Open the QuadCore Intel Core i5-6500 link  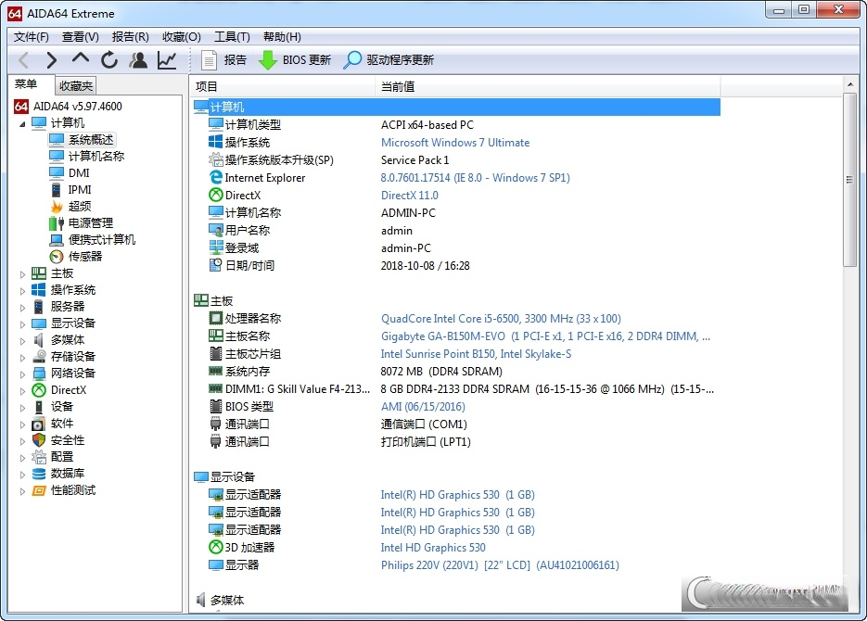click(x=501, y=319)
